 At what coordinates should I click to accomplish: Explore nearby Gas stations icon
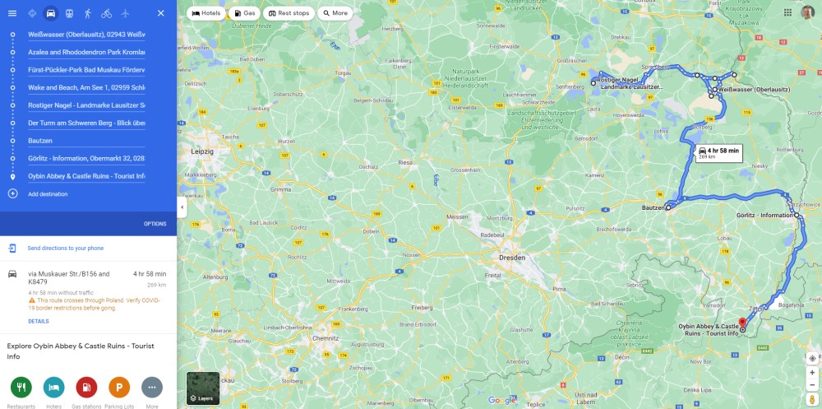86,388
